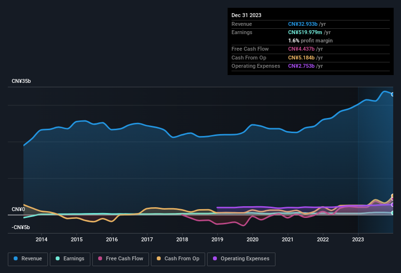
Task: Click the CN¥2.753b operating expenses value
Action: (301, 66)
